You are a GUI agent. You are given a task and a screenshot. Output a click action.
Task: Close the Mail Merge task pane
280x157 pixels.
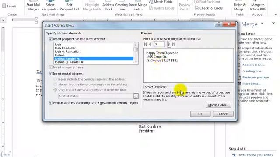(x=273, y=23)
